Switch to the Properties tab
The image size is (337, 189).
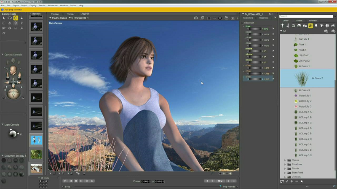[263, 18]
